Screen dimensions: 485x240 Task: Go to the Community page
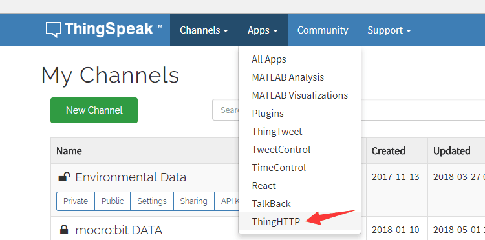click(323, 30)
